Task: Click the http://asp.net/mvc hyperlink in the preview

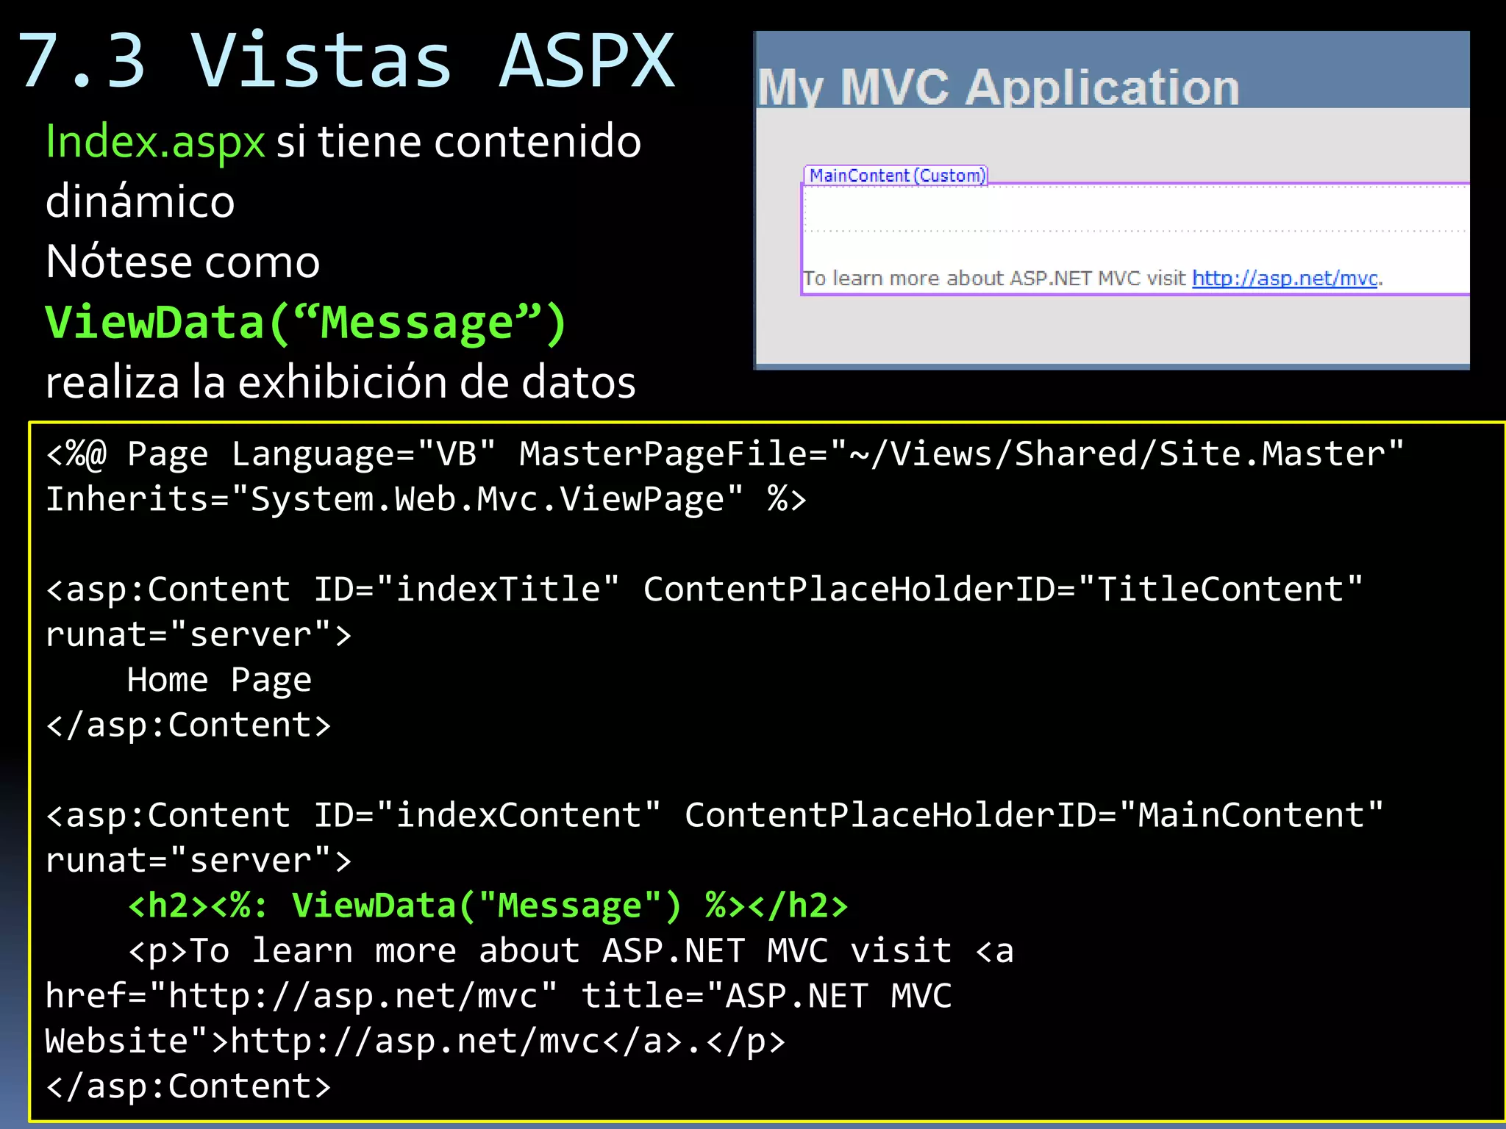Action: pyautogui.click(x=1284, y=279)
